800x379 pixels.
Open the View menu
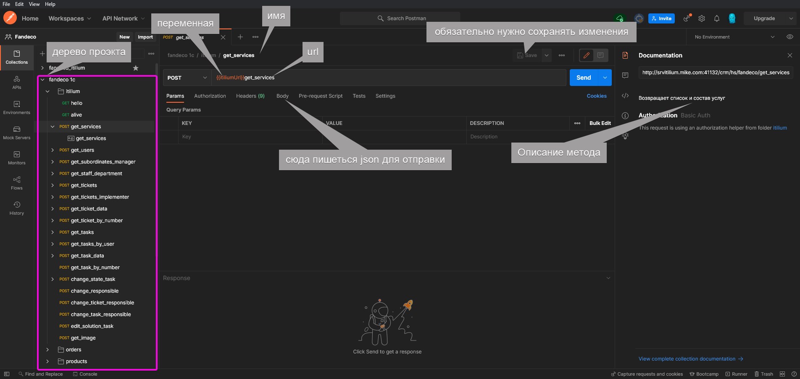point(34,4)
